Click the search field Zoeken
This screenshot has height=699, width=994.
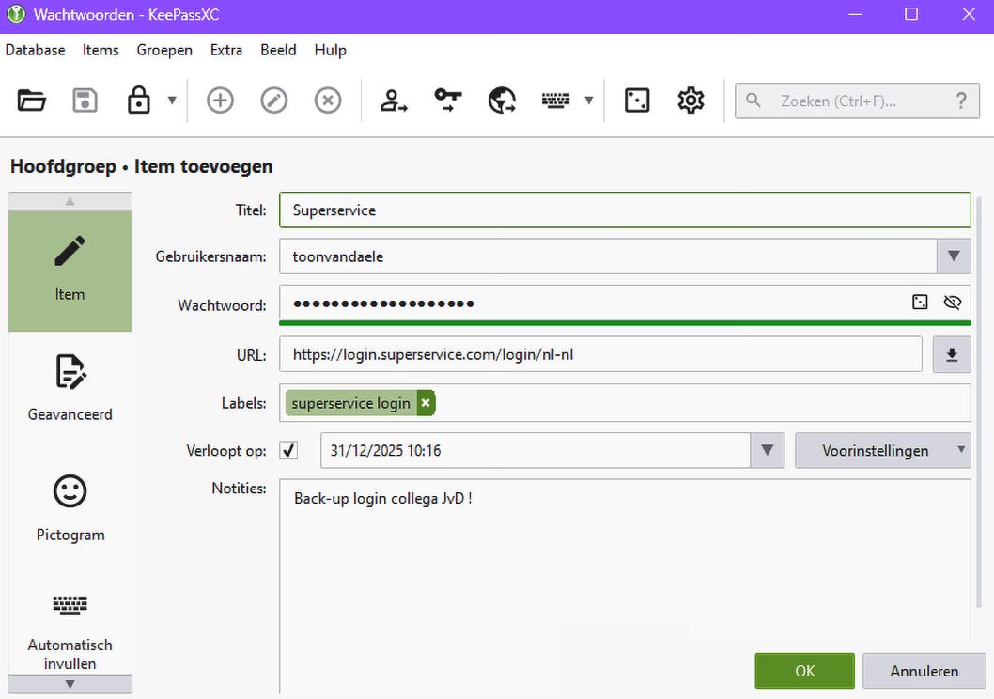point(857,101)
